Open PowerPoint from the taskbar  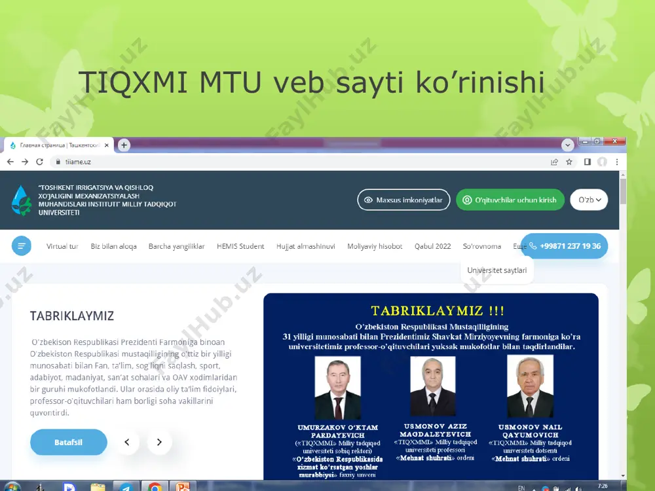pos(183,487)
